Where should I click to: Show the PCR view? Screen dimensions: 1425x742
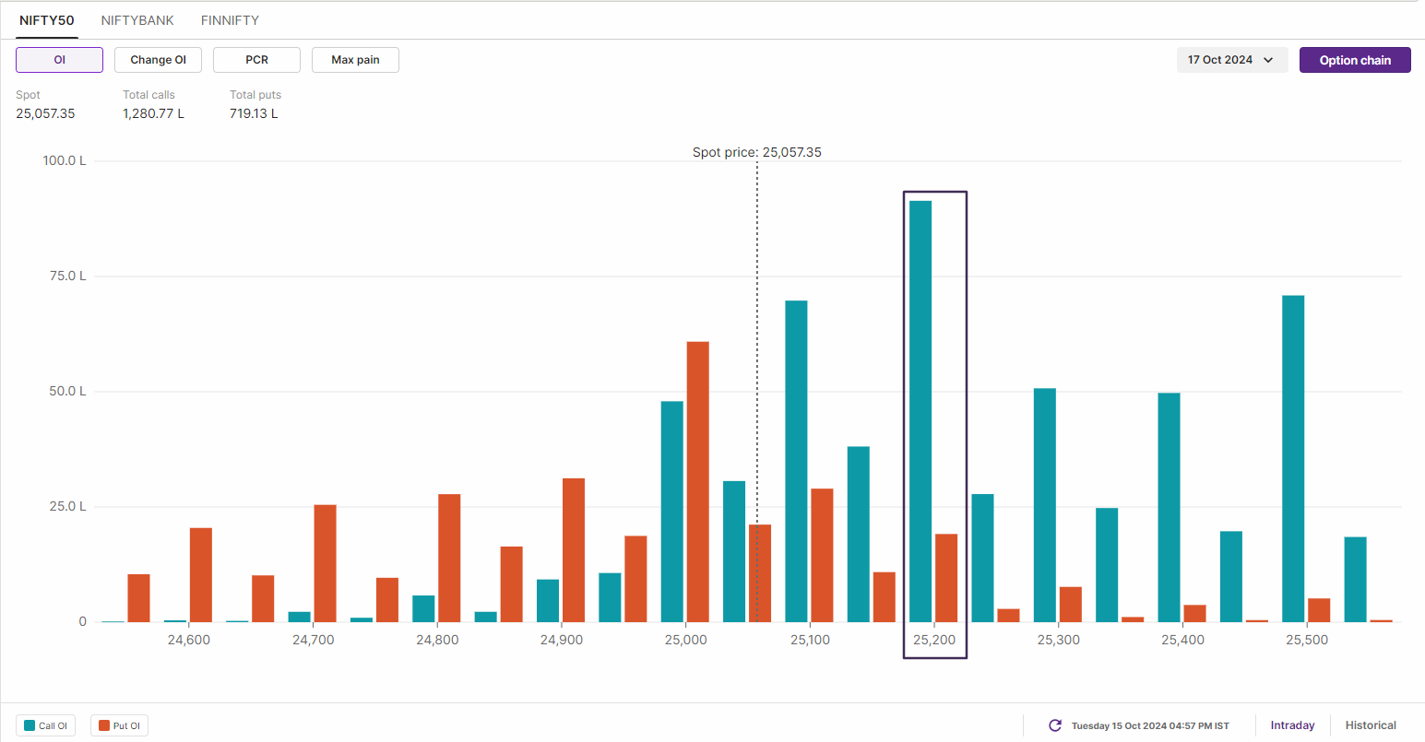coord(256,60)
